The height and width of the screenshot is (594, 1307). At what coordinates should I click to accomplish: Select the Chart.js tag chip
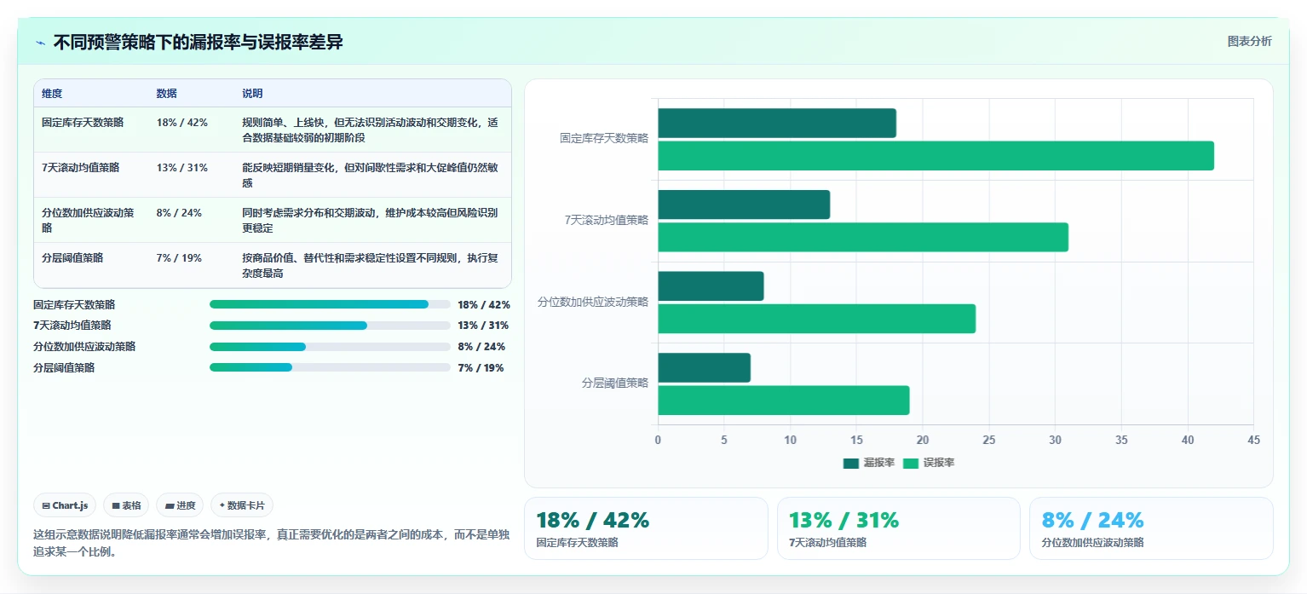[66, 505]
